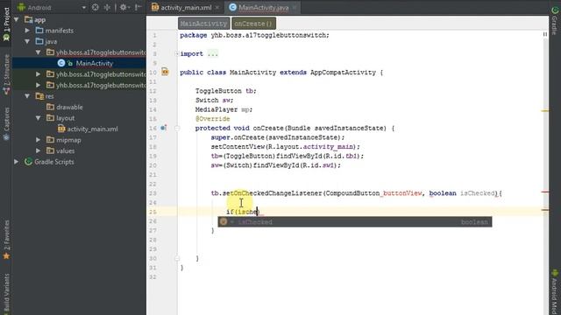Image resolution: width=561 pixels, height=315 pixels.
Task: Close the MainActivity.java tab
Action: point(295,8)
